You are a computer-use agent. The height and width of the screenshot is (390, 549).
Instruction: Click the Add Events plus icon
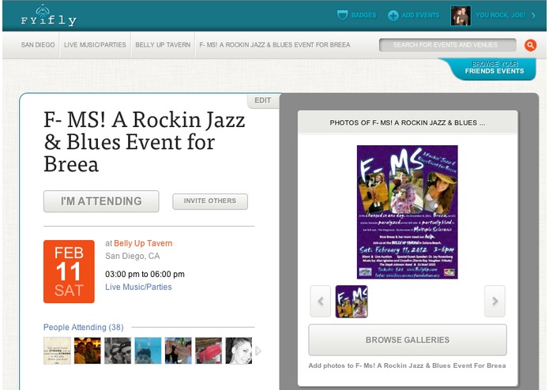393,15
